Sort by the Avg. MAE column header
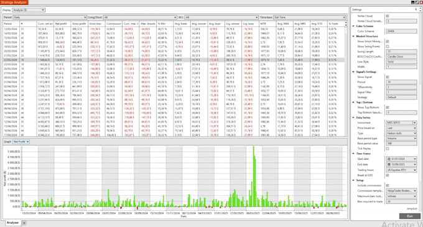 pyautogui.click(x=285, y=24)
